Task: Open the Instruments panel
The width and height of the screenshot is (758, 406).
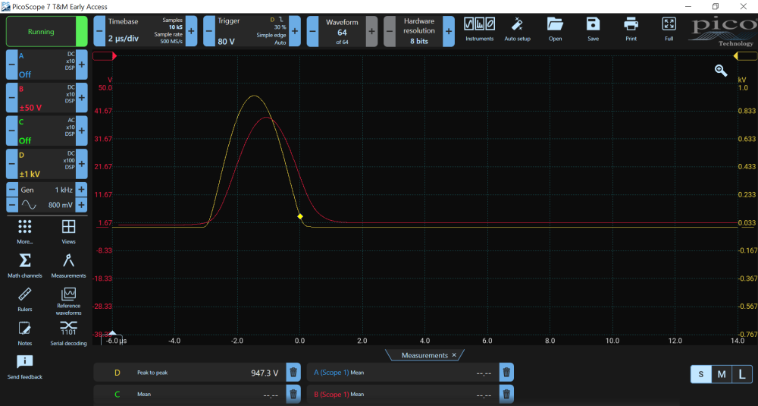Action: pyautogui.click(x=479, y=30)
